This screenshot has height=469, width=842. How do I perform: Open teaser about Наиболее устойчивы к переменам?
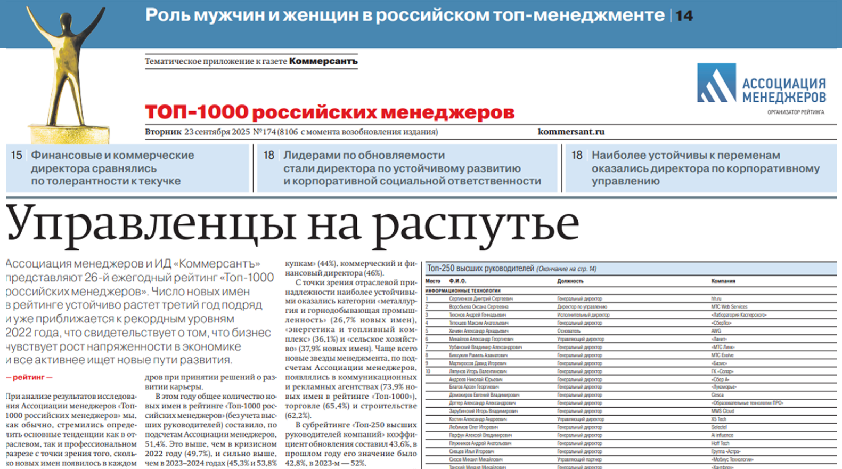(705, 168)
